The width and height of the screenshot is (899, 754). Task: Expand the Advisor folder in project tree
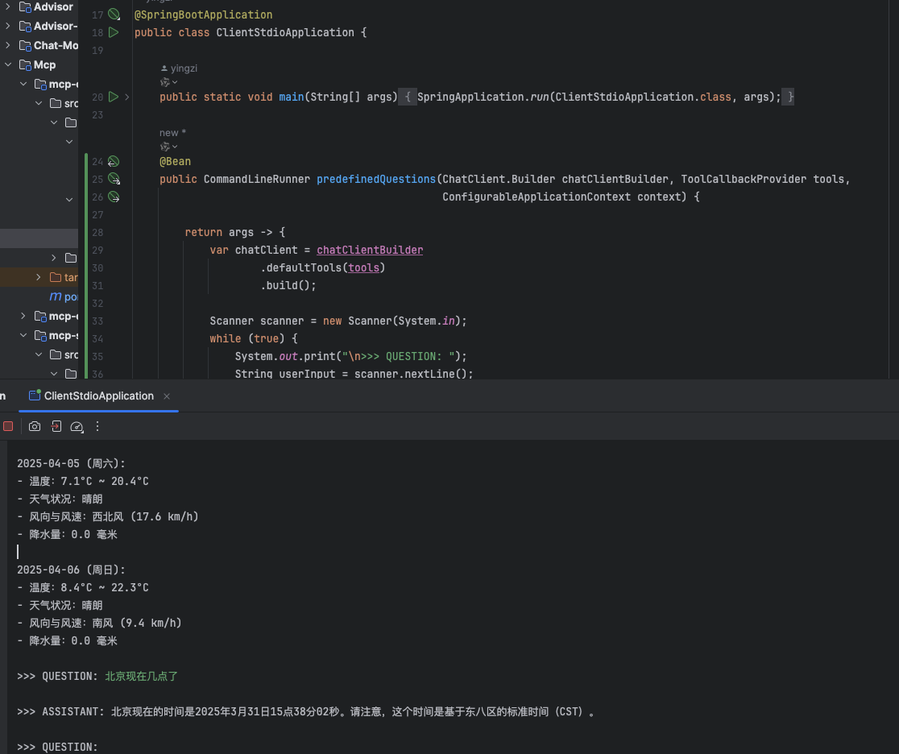coord(9,6)
